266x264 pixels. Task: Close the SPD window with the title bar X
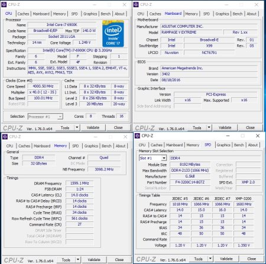258,136
